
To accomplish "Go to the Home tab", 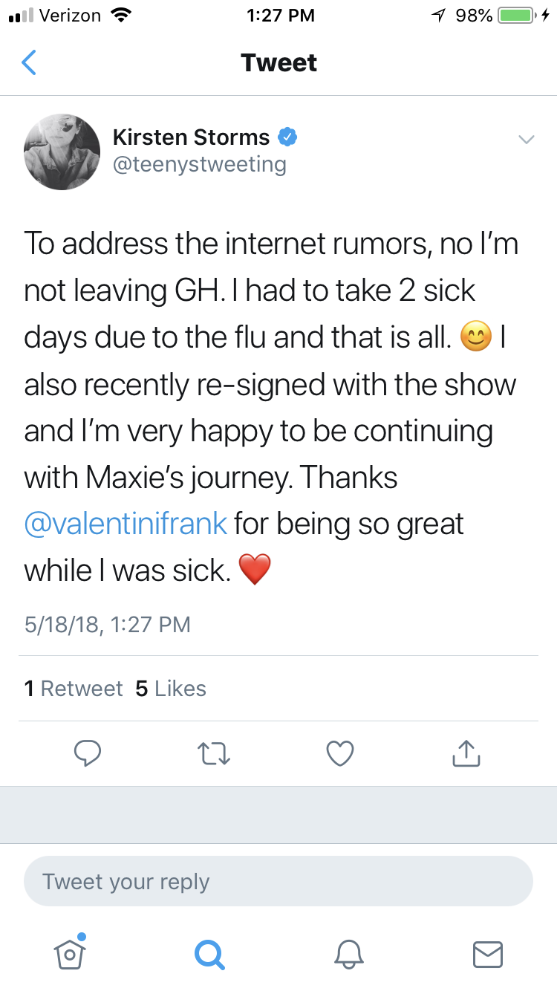I will 70,952.
